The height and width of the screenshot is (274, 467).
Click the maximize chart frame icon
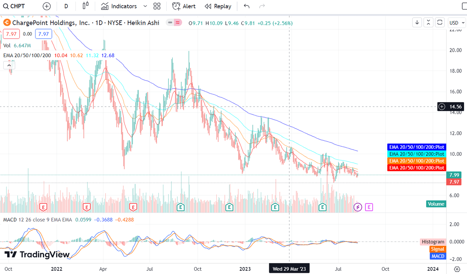(440, 23)
